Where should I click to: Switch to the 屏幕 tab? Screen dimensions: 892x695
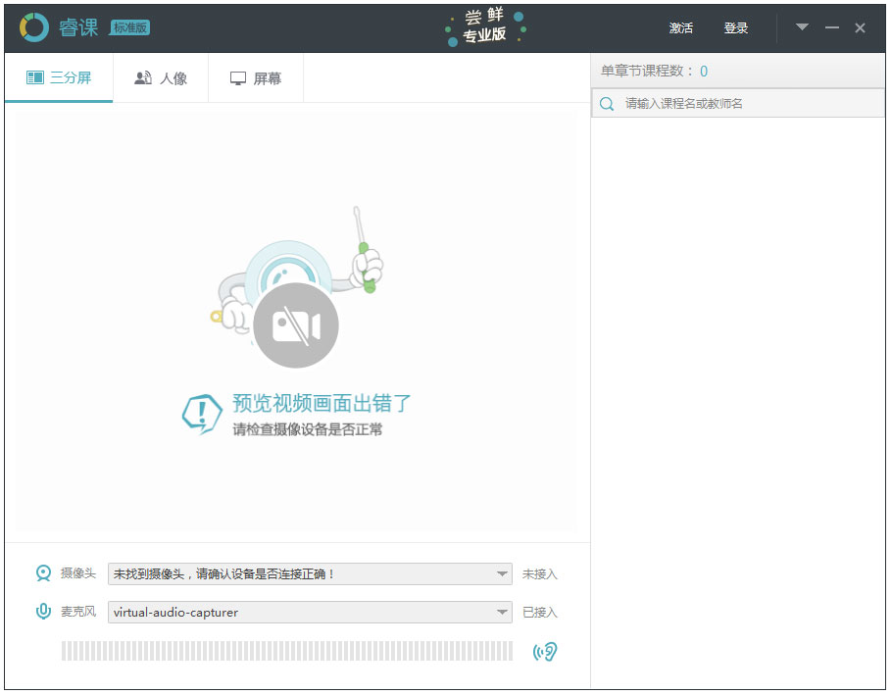(256, 77)
